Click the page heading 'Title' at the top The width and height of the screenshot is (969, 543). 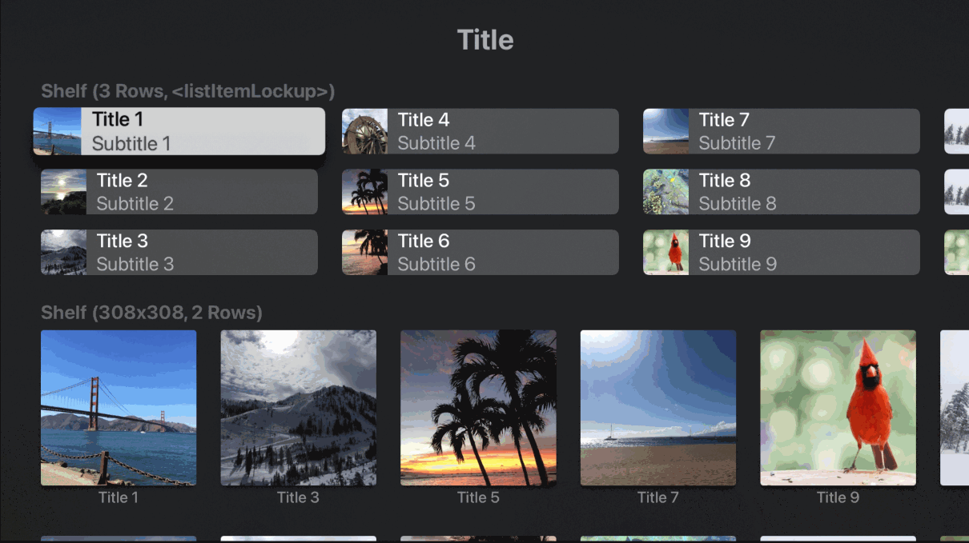point(485,40)
